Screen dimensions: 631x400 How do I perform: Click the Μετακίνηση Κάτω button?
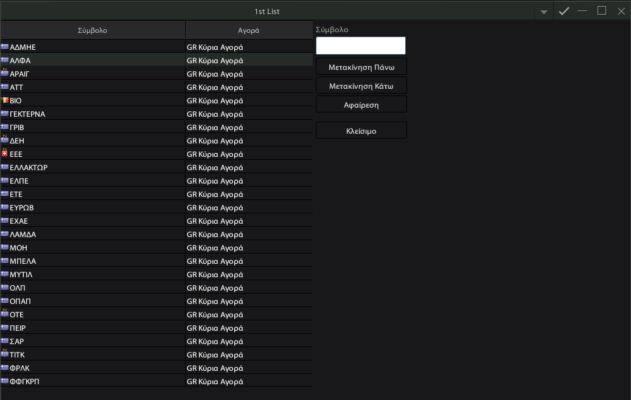(361, 86)
